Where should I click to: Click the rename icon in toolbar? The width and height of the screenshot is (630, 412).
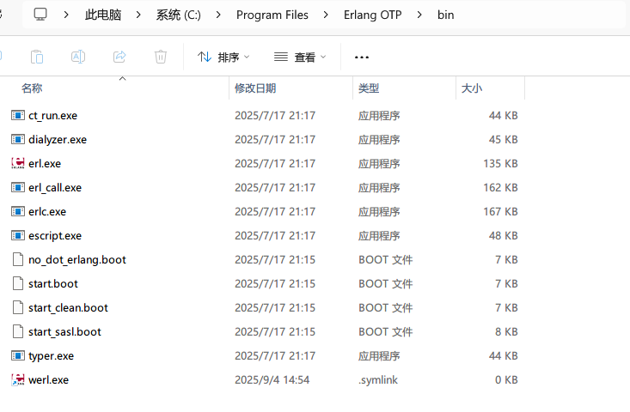(78, 57)
